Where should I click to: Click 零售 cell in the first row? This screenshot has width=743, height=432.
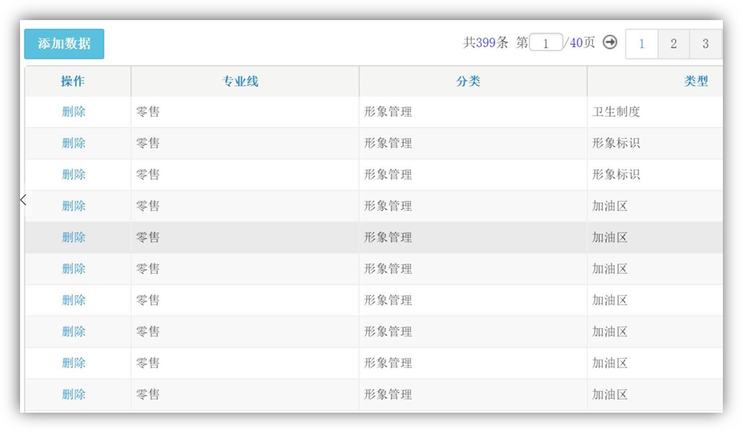[x=148, y=111]
